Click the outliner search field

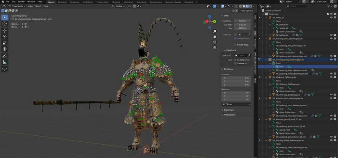(x=296, y=6)
